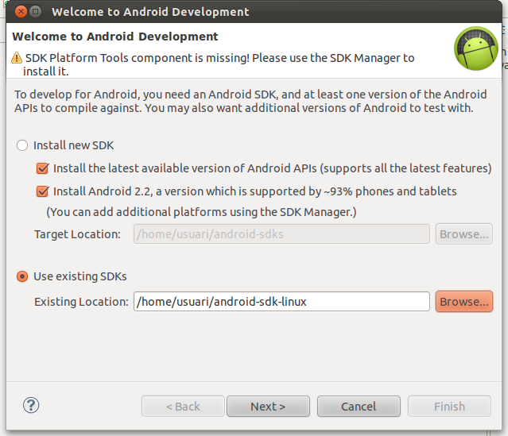Image resolution: width=508 pixels, height=436 pixels.
Task: Select the Use existing SDKs option
Action: [22, 276]
